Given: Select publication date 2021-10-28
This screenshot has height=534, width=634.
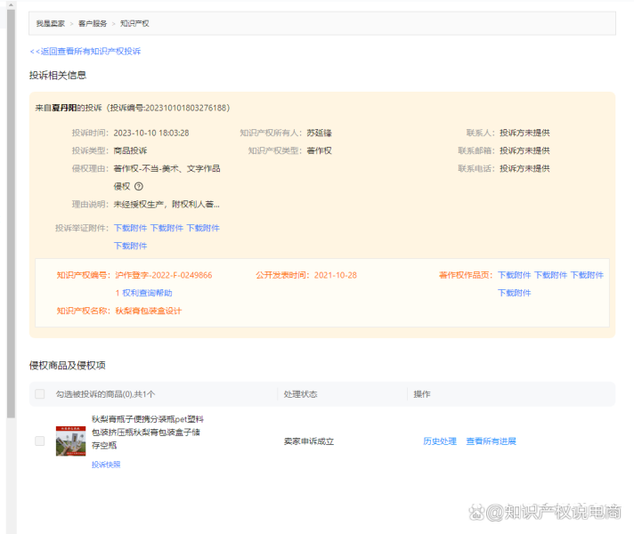Looking at the screenshot, I should coord(335,275).
